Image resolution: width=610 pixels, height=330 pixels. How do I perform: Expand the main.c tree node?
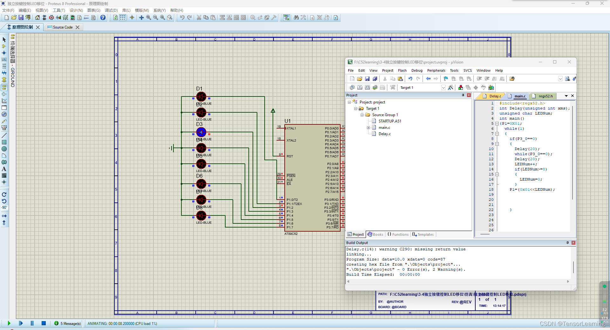pyautogui.click(x=369, y=128)
